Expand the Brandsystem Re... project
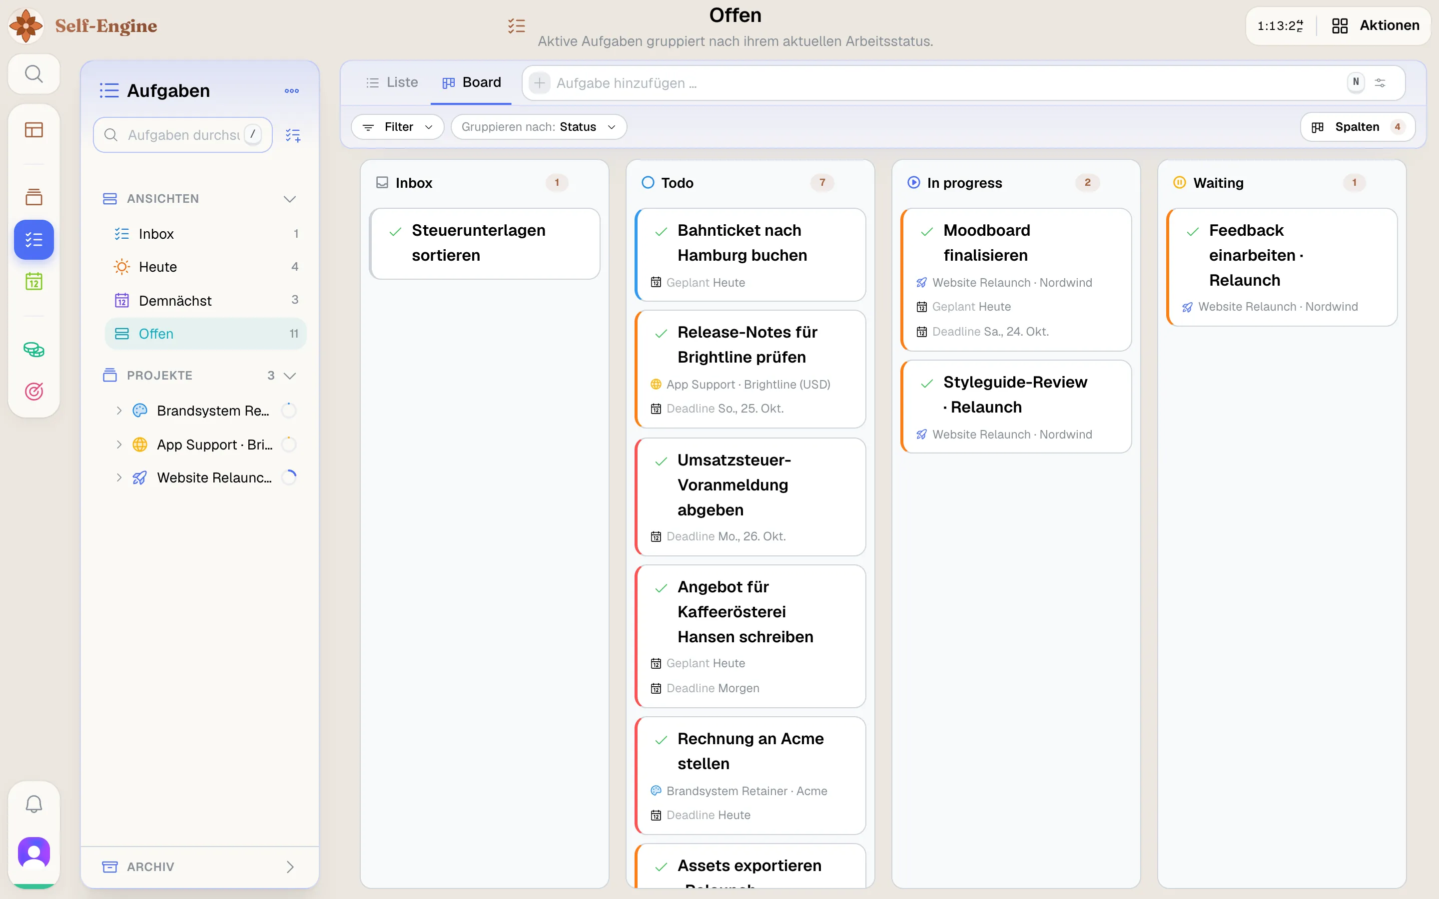The image size is (1439, 899). (119, 410)
